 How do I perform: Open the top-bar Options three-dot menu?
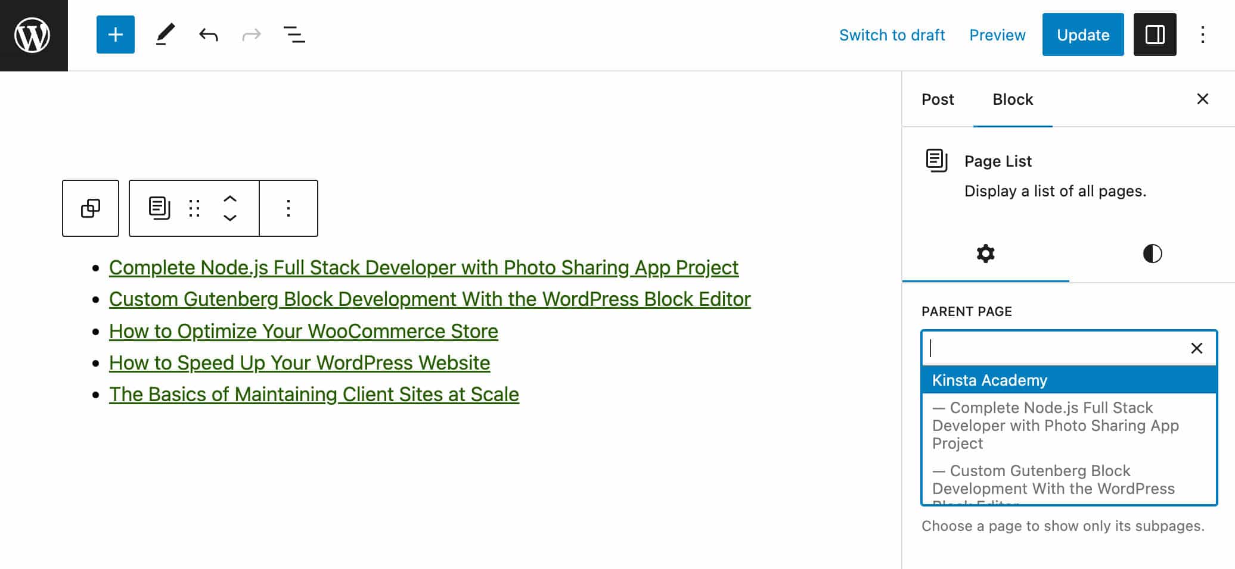pyautogui.click(x=1202, y=35)
